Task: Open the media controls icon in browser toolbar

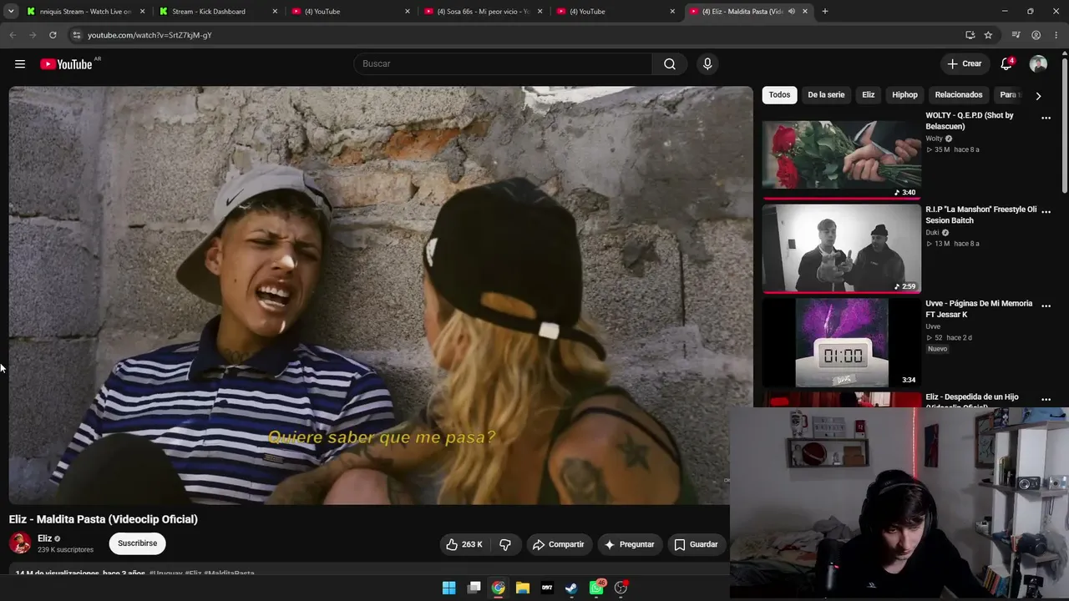Action: [1016, 35]
